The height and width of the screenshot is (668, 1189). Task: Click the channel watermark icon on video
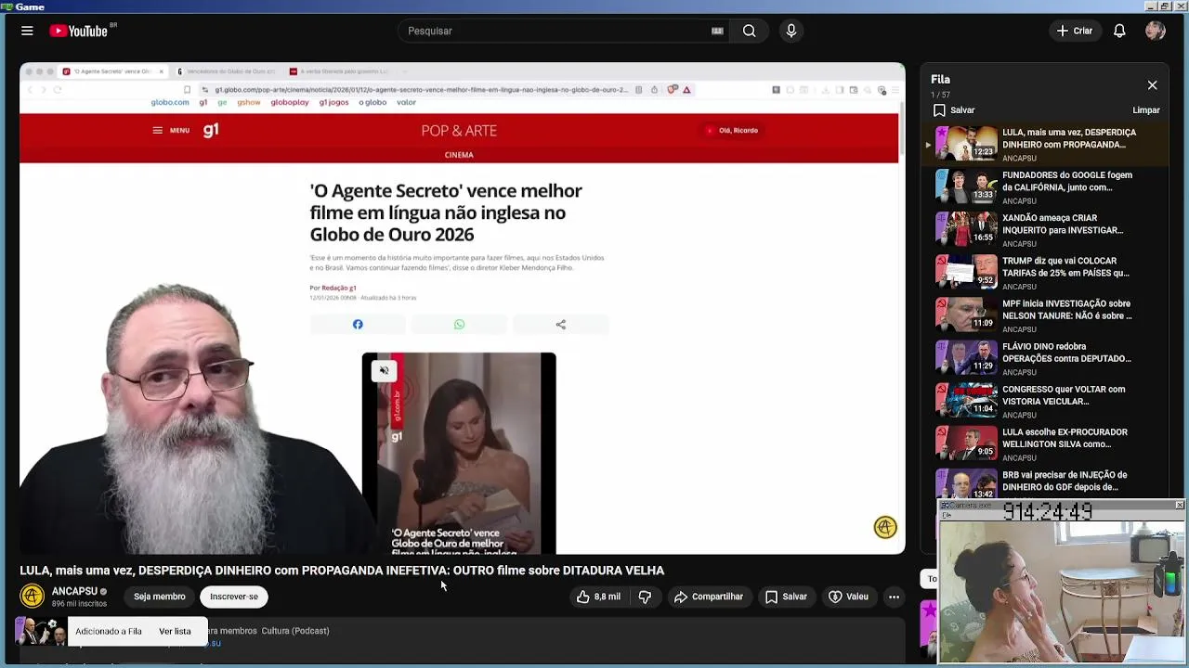[885, 527]
